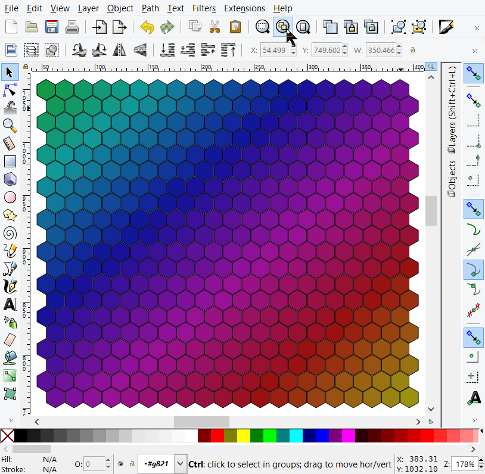Click the Cut scissors icon
485x474 pixels.
(214, 27)
